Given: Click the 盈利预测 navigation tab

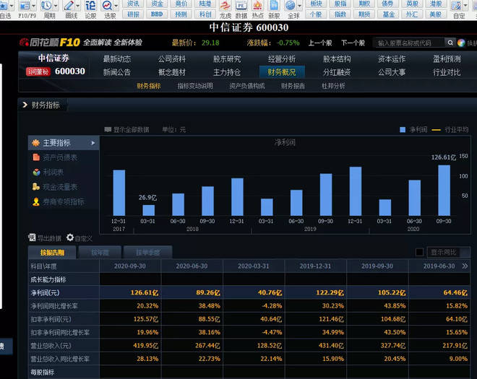Looking at the screenshot, I should pos(447,58).
